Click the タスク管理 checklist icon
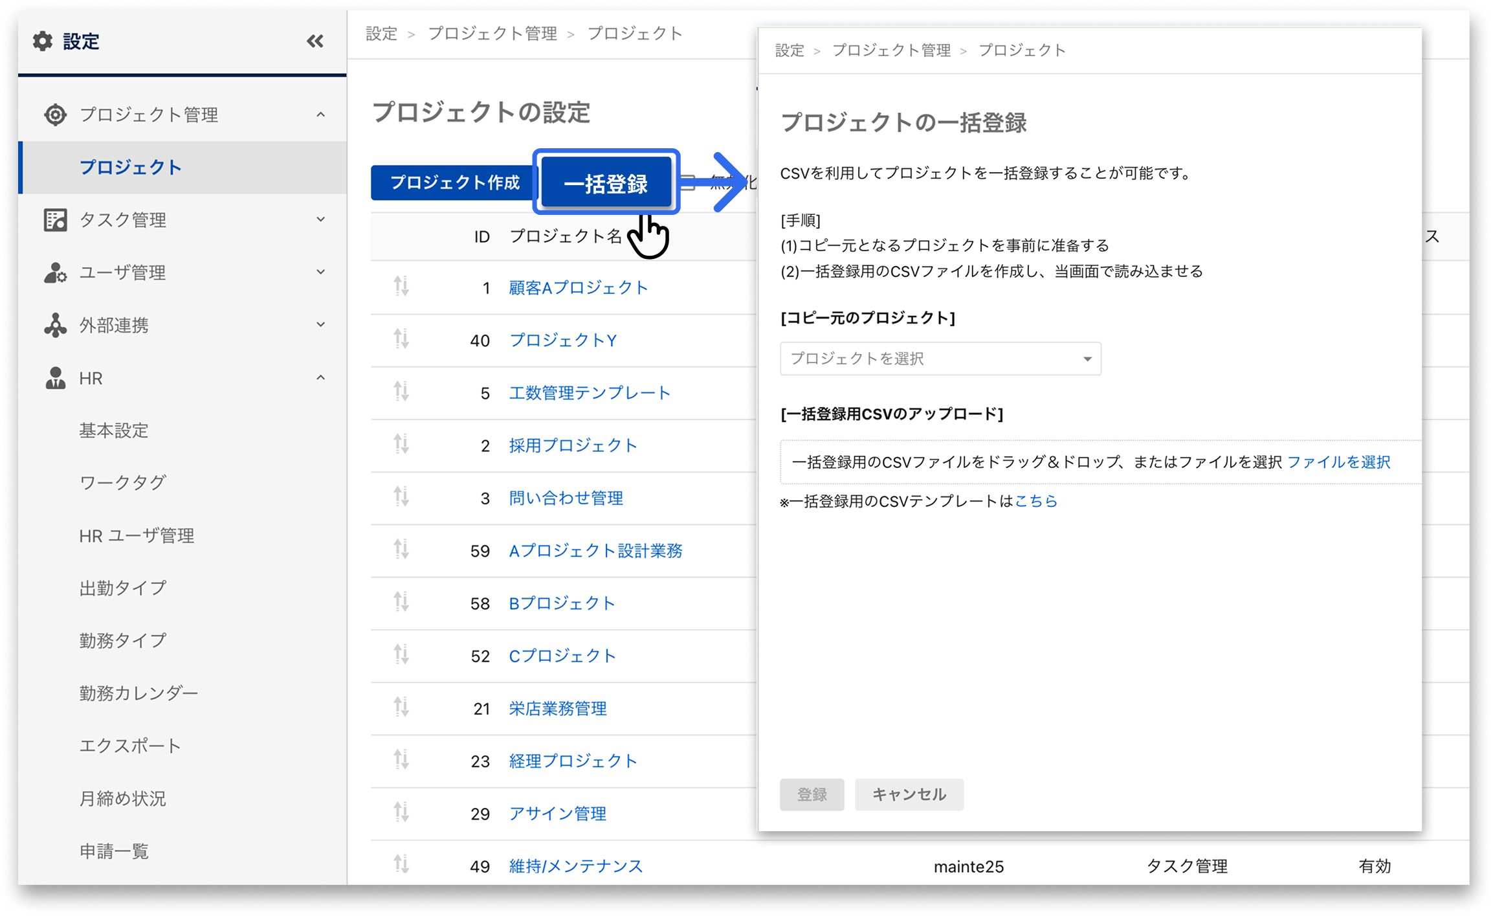 pos(56,220)
